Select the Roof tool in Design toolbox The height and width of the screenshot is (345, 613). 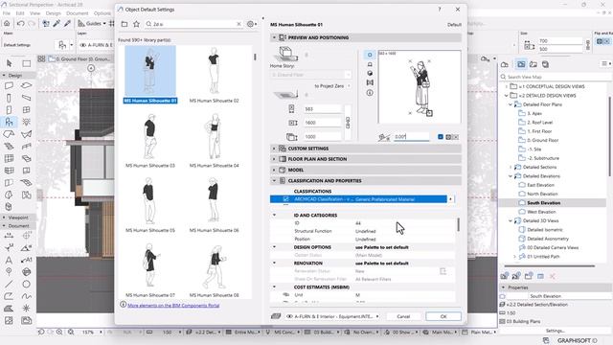coord(9,134)
